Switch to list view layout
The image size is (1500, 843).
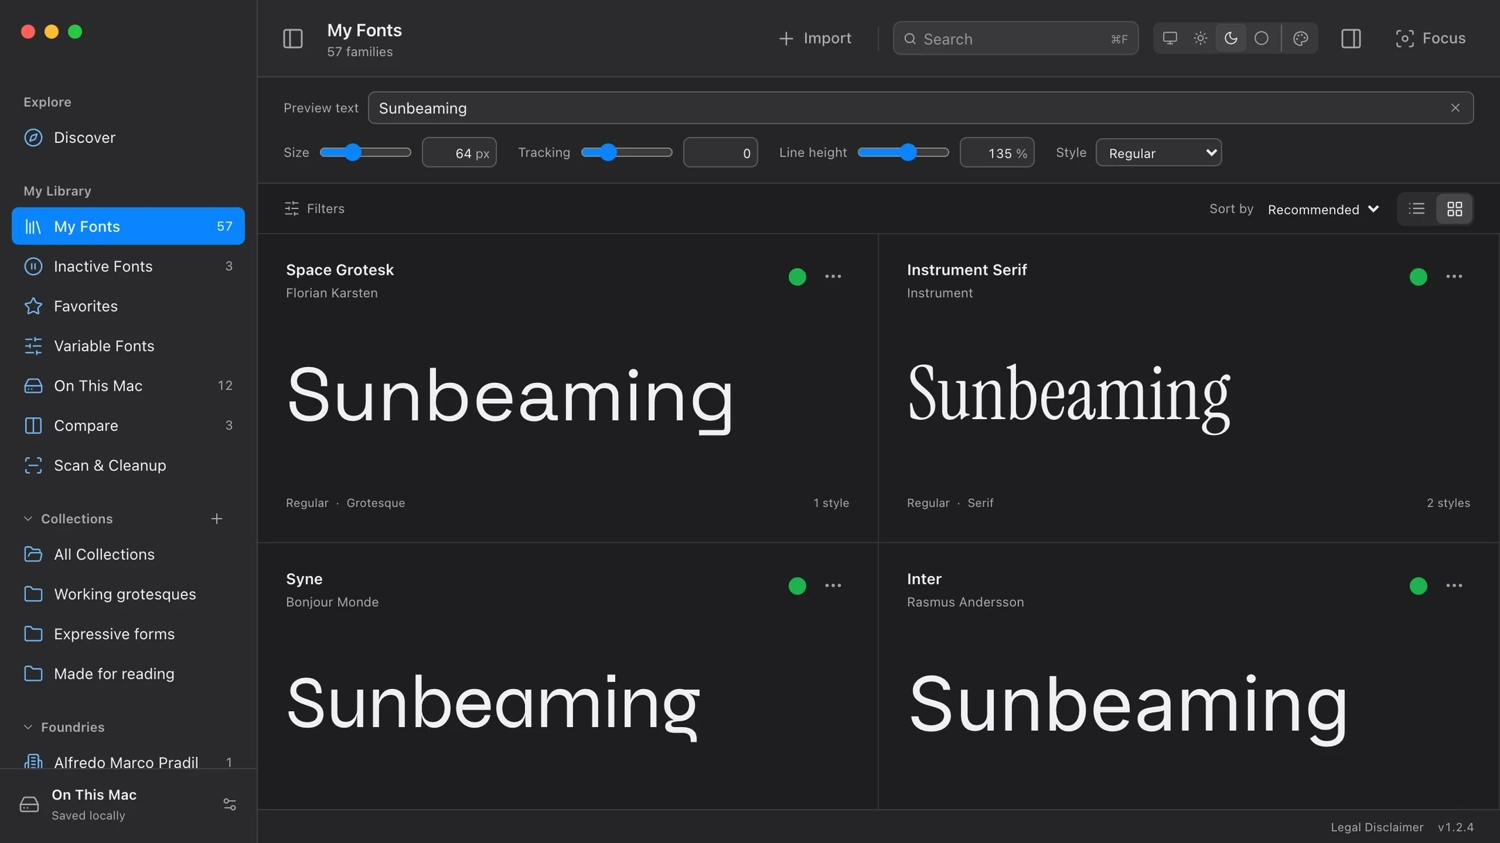[1417, 208]
